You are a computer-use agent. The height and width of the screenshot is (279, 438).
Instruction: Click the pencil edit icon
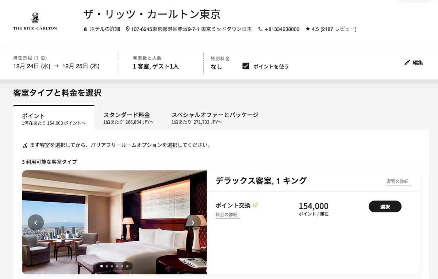pos(407,62)
